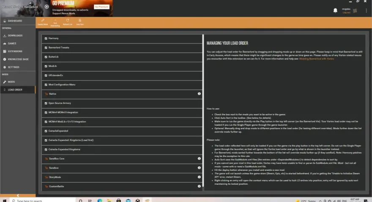This screenshot has height=202, width=372.
Task: Click the Go Premium button
Action: pyautogui.click(x=101, y=7)
